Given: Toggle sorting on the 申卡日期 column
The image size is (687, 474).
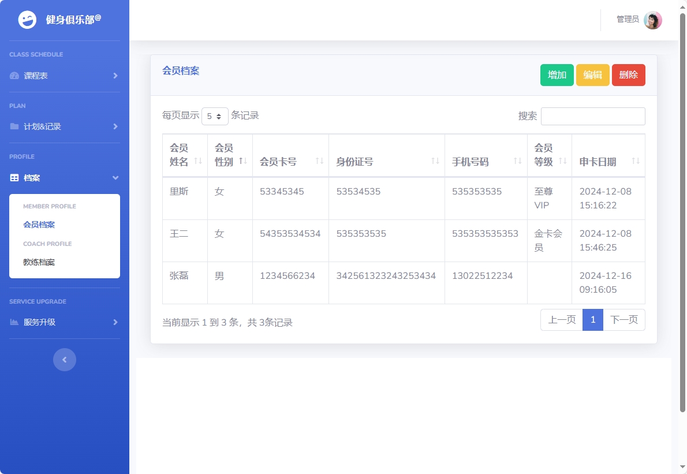Looking at the screenshot, I should [x=637, y=162].
